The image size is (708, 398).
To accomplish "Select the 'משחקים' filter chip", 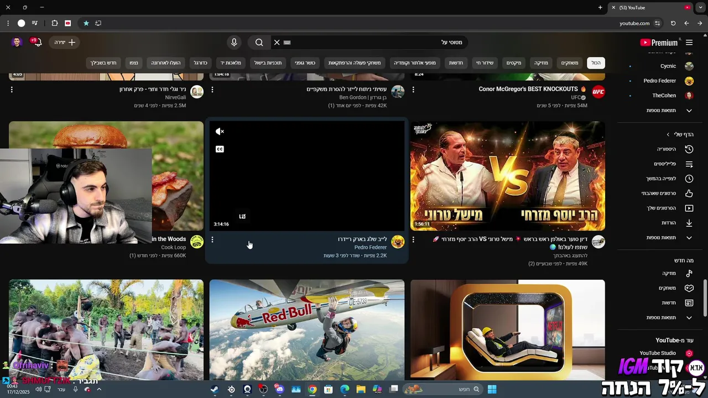I will click(570, 63).
